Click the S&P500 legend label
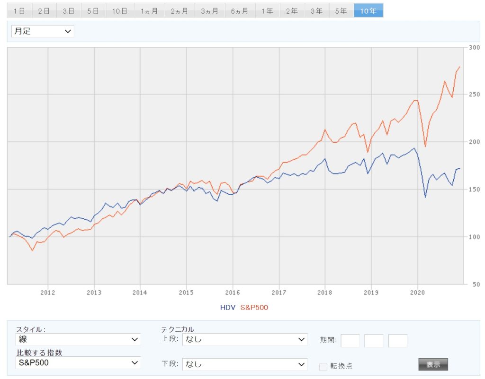 (254, 307)
